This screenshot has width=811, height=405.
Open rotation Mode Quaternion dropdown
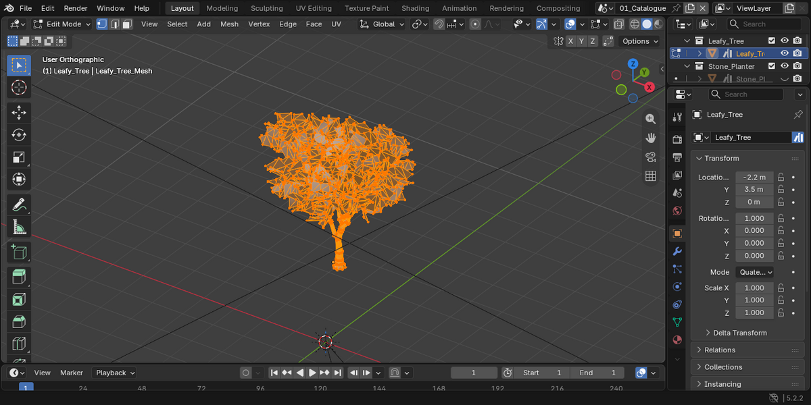(755, 272)
